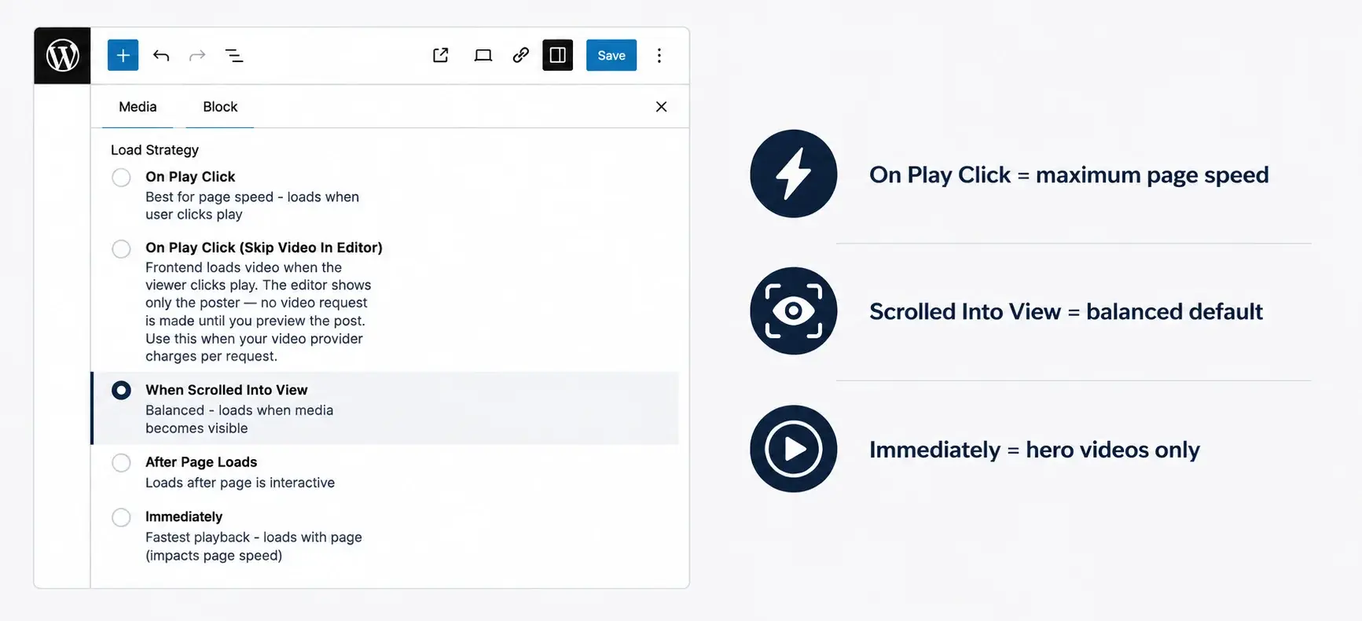Click 'Immediately = hero videos only' text
The image size is (1362, 621).
[x=1034, y=450]
